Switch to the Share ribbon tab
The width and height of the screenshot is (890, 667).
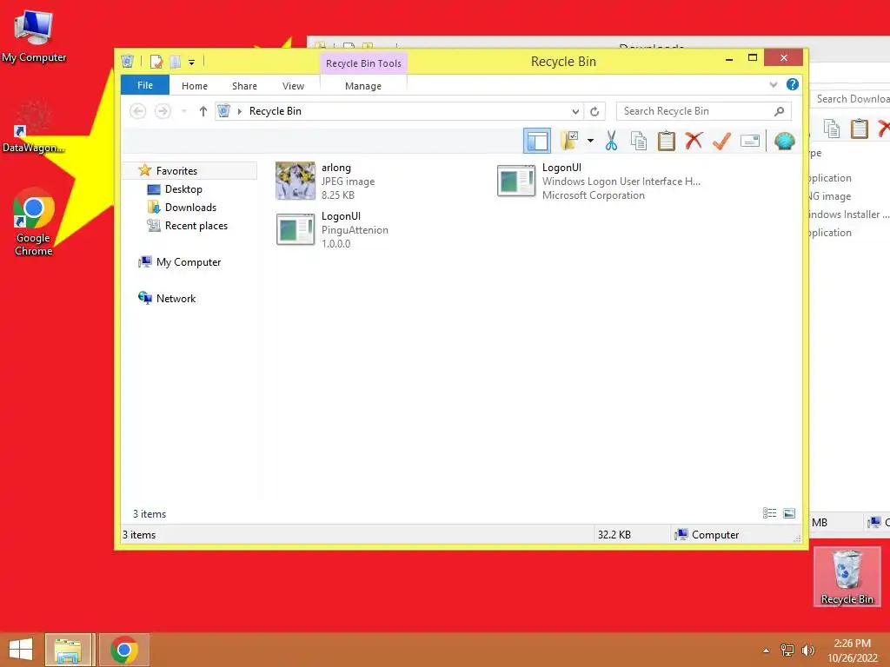pyautogui.click(x=244, y=86)
